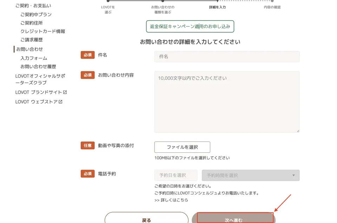Click 返金保証キャンペーン適用のお申し込み
Screen dimensions: 337x223
point(191,26)
